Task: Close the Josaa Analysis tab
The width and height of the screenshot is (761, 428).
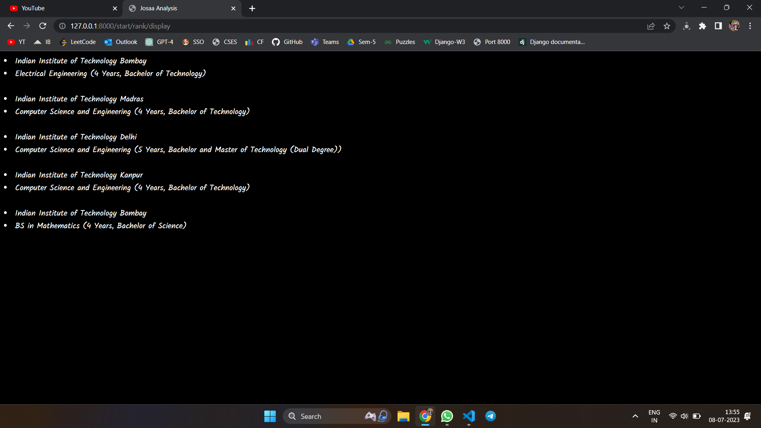Action: (233, 8)
